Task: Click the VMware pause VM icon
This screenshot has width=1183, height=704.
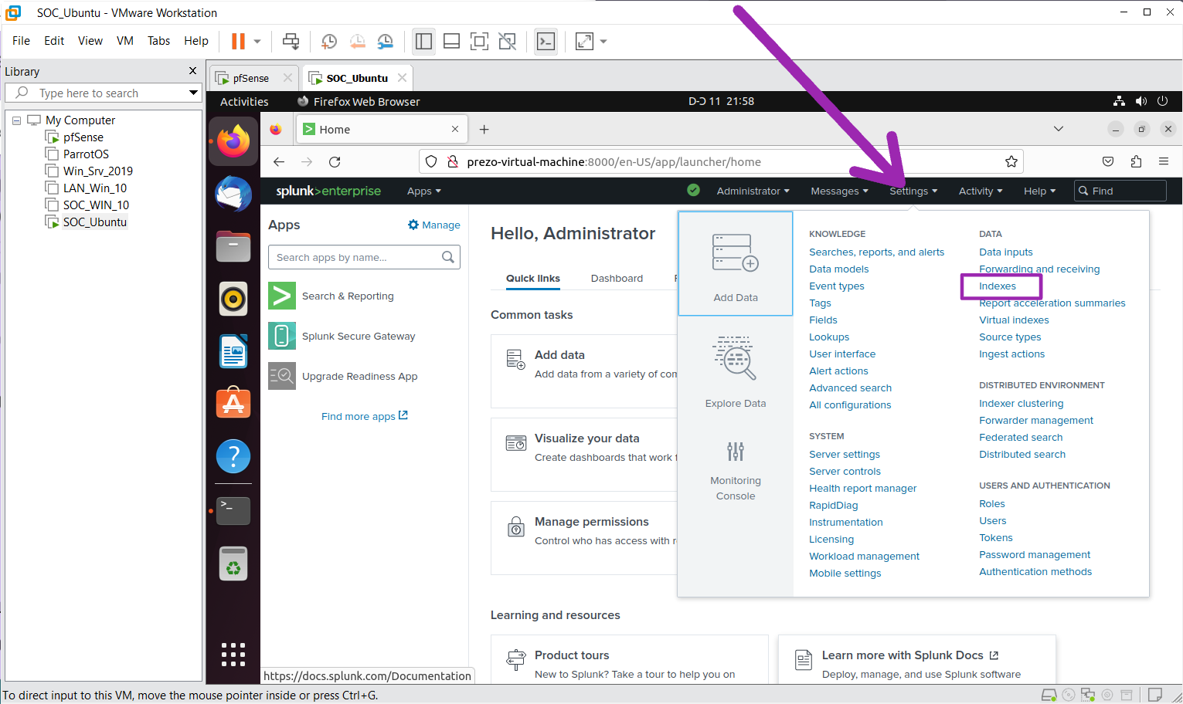Action: click(x=238, y=41)
